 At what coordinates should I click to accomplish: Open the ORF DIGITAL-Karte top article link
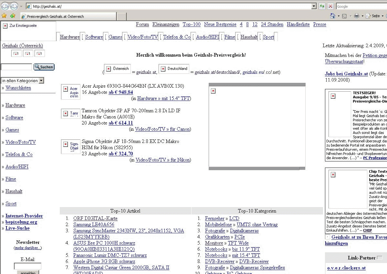95,218
